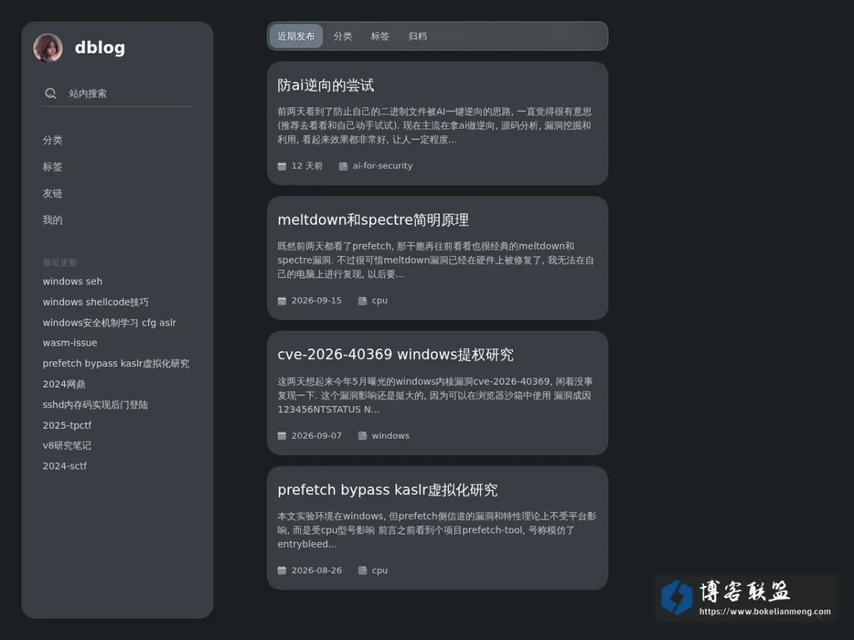The width and height of the screenshot is (854, 640).
Task: Open the ai-for-security category
Action: 383,166
